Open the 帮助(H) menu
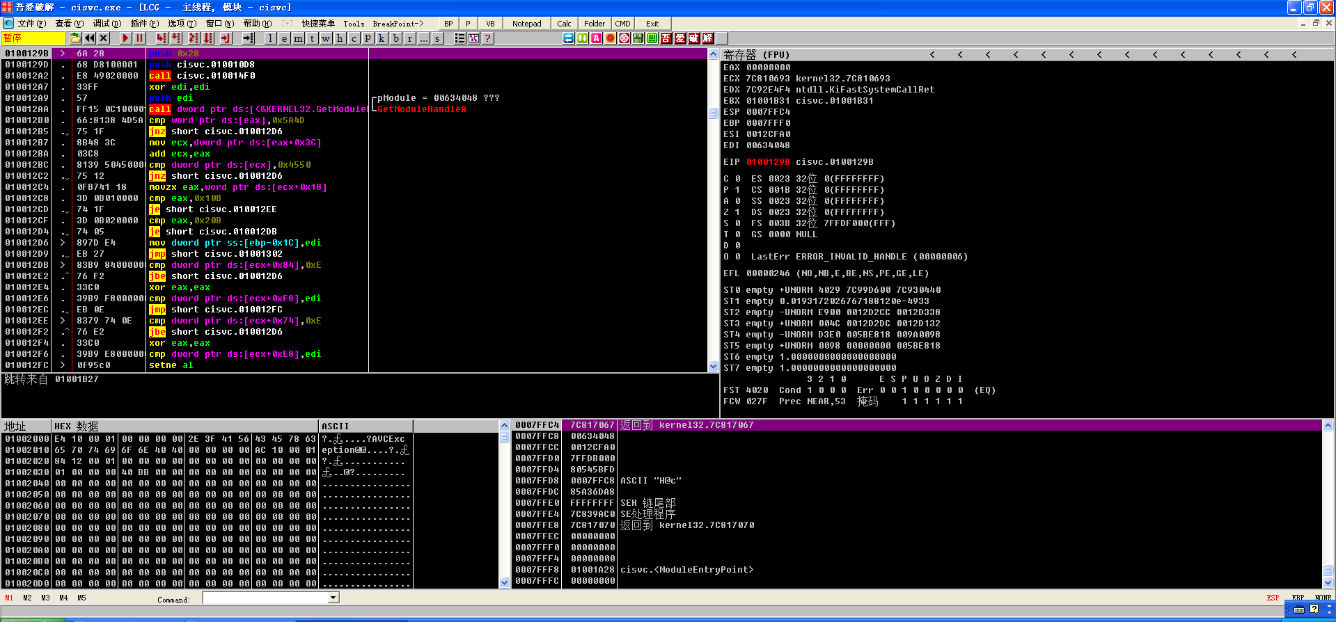The width and height of the screenshot is (1336, 622). [257, 24]
